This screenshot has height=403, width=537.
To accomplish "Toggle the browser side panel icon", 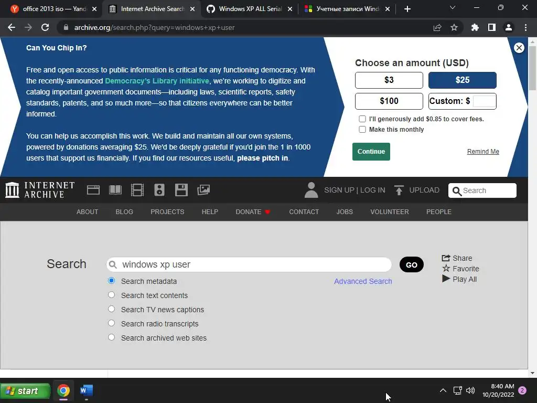I will (492, 27).
